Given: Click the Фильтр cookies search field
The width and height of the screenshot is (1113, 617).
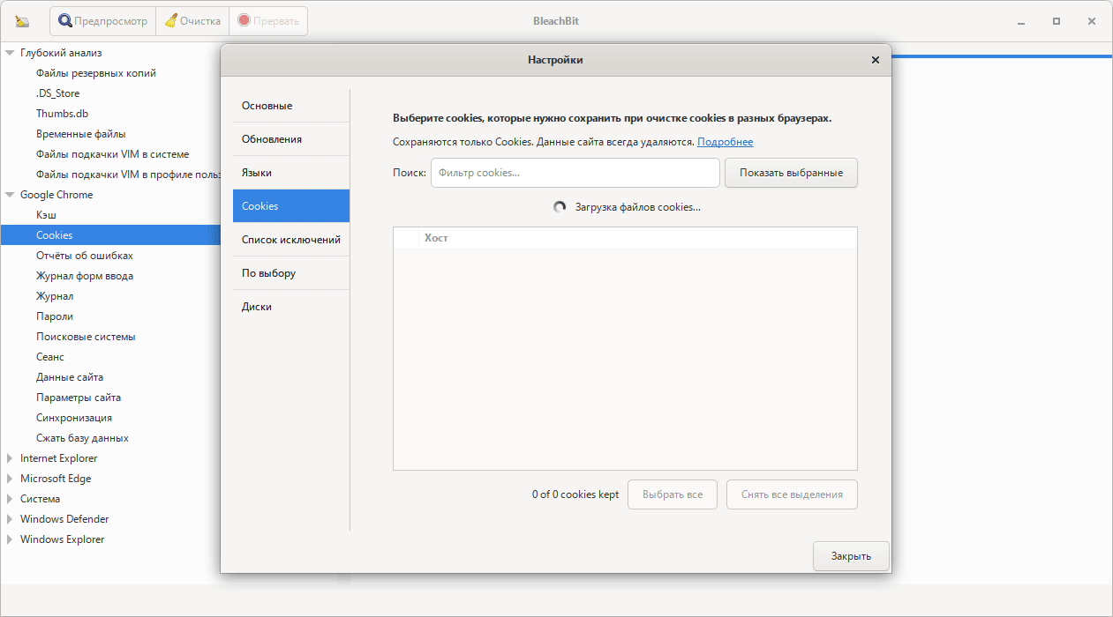Looking at the screenshot, I should click(x=574, y=173).
